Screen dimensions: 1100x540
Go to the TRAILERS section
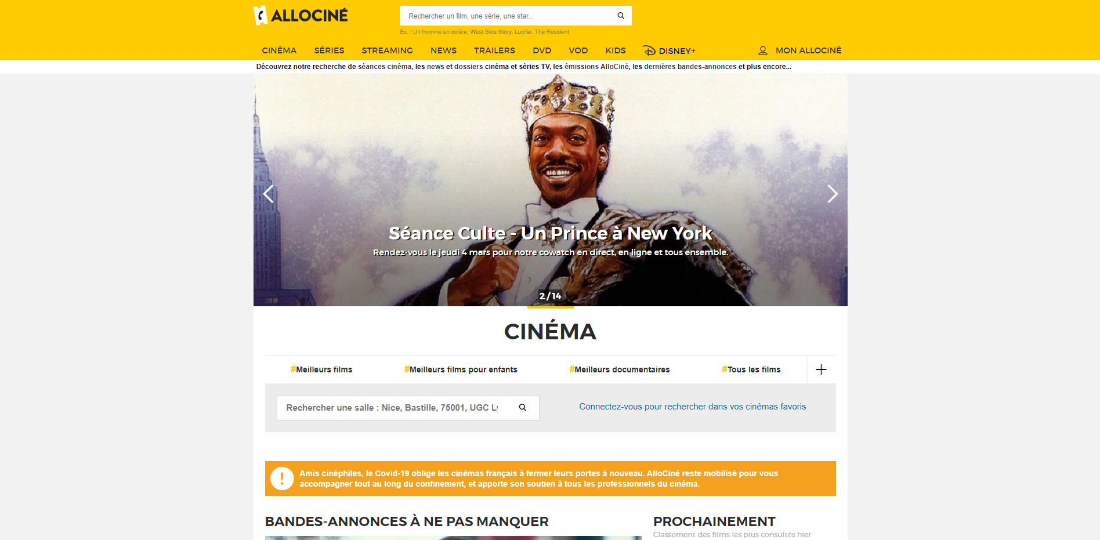click(494, 50)
